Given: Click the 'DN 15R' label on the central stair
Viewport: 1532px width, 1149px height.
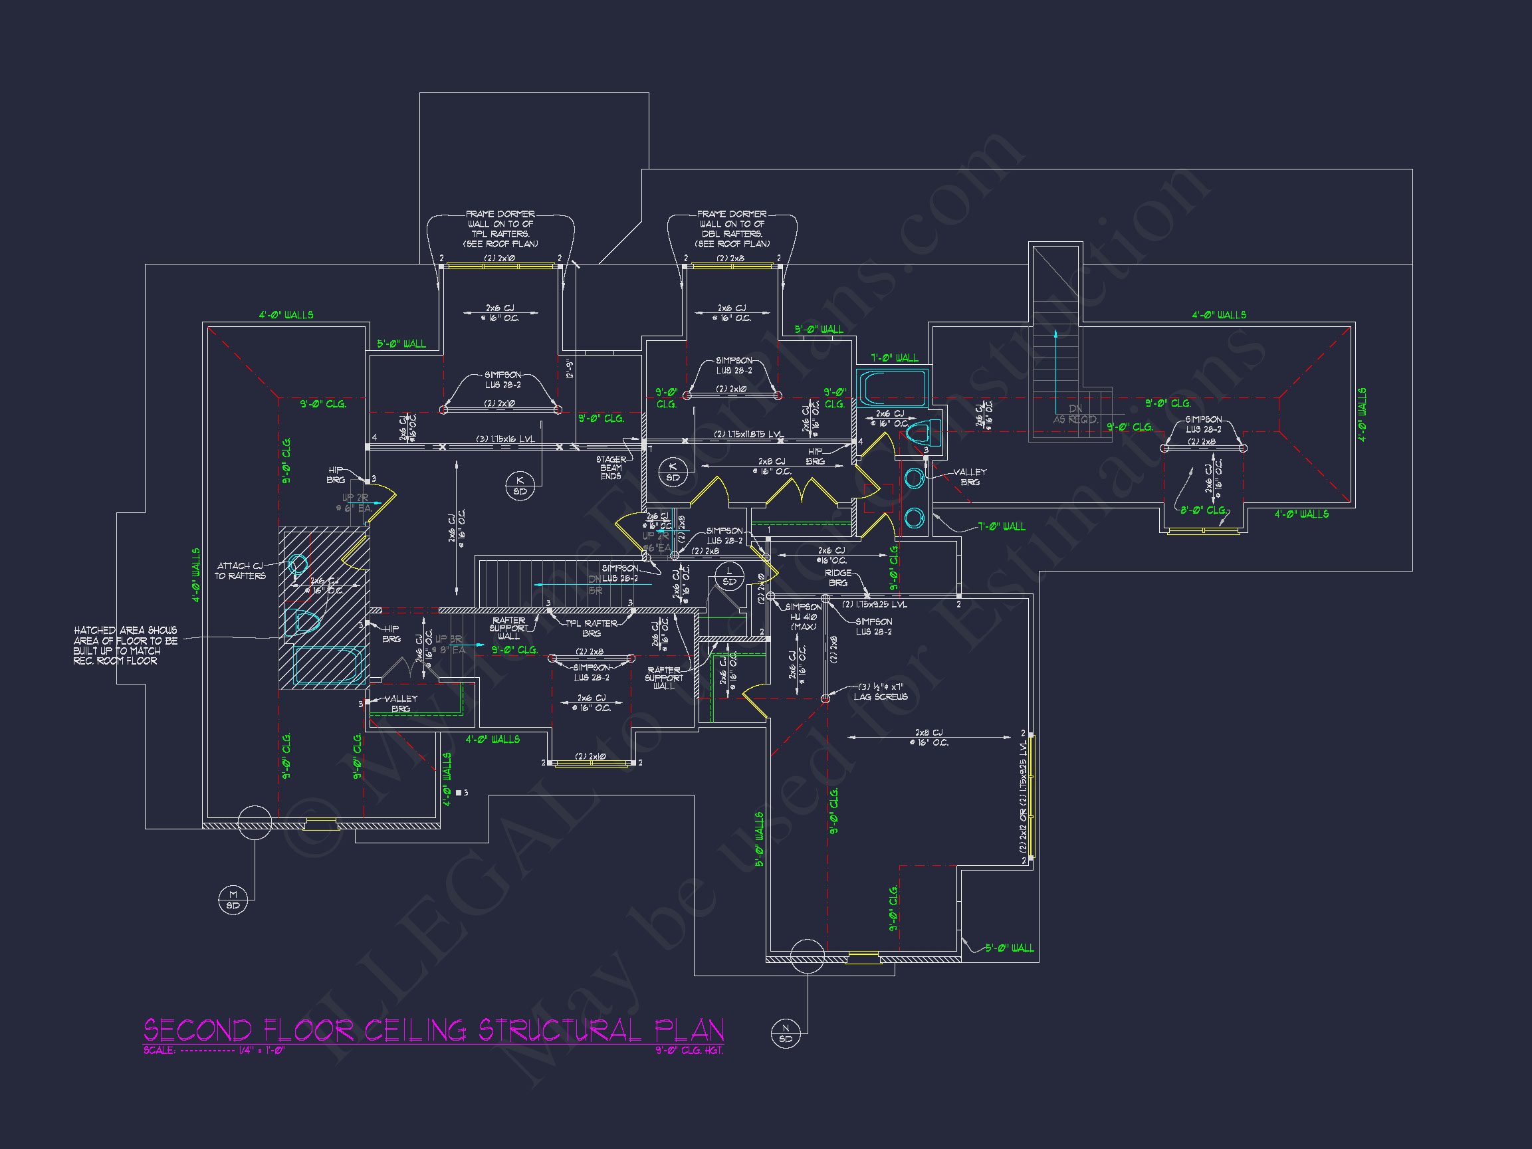Looking at the screenshot, I should [x=596, y=585].
